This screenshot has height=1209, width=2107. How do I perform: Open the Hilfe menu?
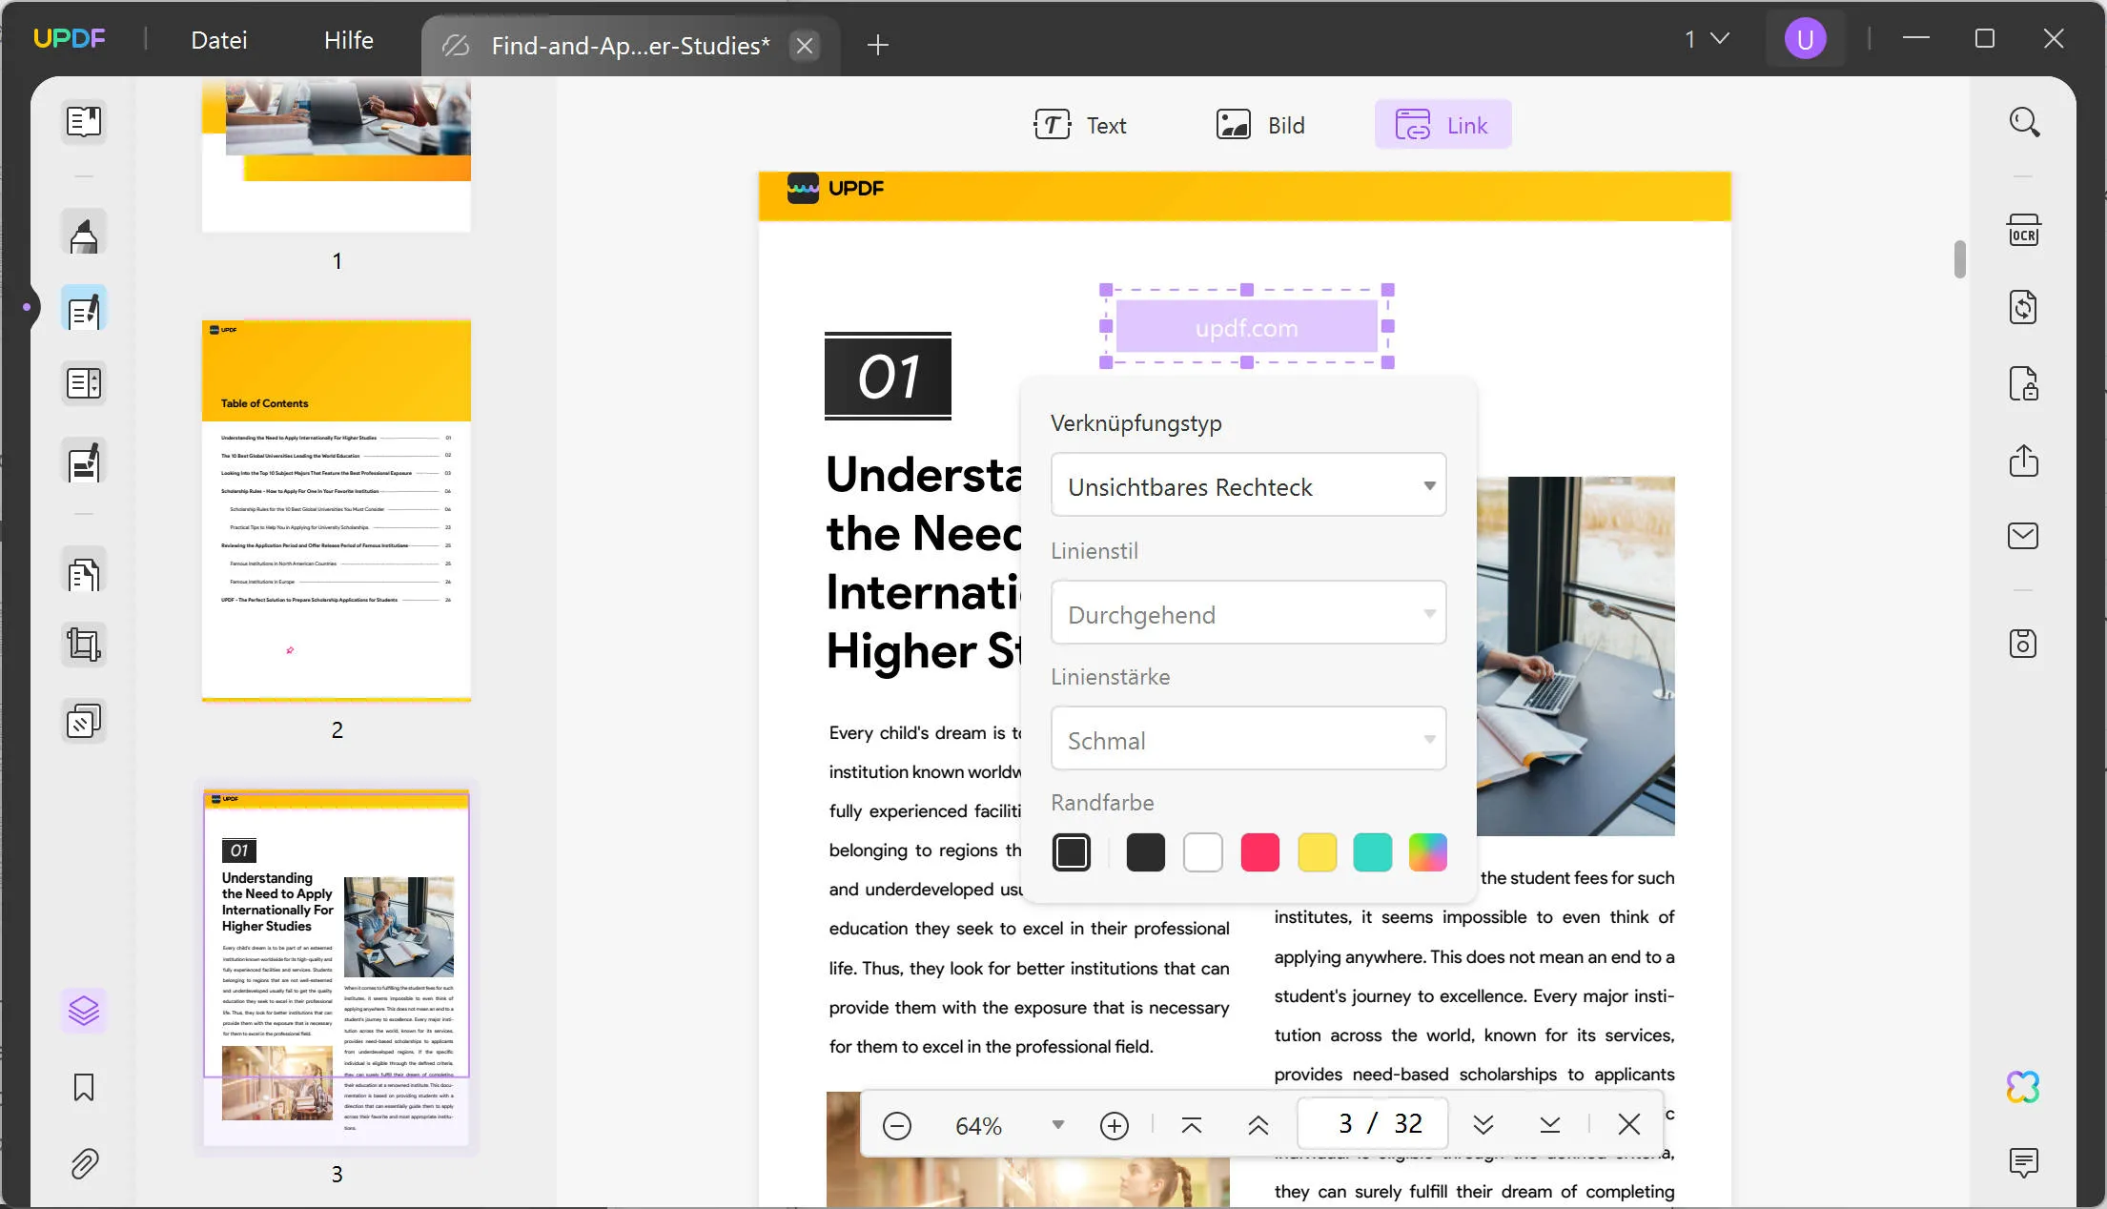click(348, 40)
